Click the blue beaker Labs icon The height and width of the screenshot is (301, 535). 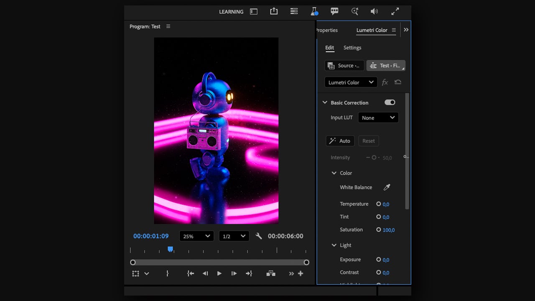click(x=314, y=11)
